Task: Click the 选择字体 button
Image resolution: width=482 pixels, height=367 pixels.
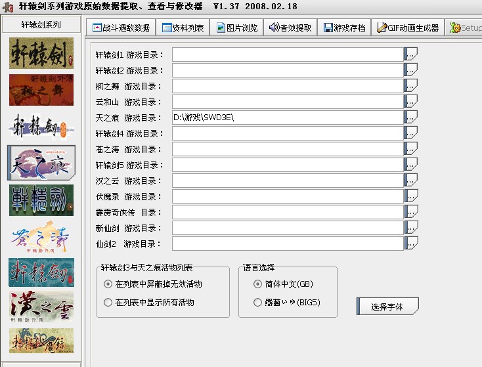Action: point(387,307)
